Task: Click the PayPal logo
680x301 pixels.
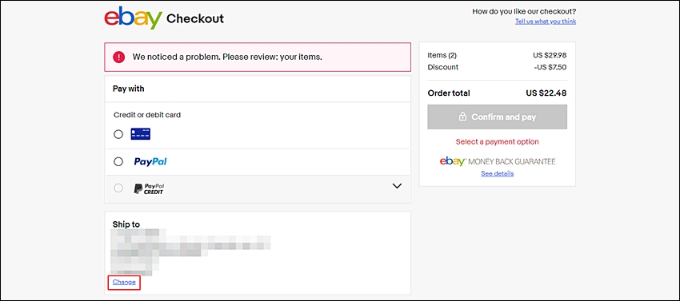Action: (x=150, y=161)
